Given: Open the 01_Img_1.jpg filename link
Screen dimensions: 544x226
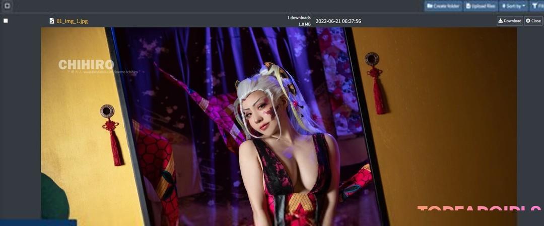Looking at the screenshot, I should (72, 21).
